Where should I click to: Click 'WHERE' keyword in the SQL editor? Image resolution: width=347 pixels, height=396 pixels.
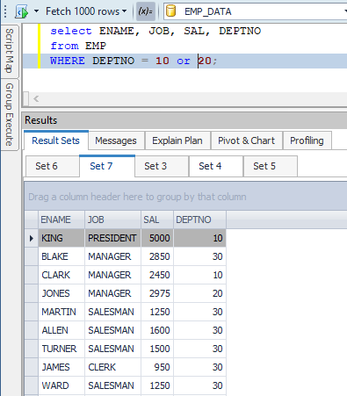[x=68, y=61]
